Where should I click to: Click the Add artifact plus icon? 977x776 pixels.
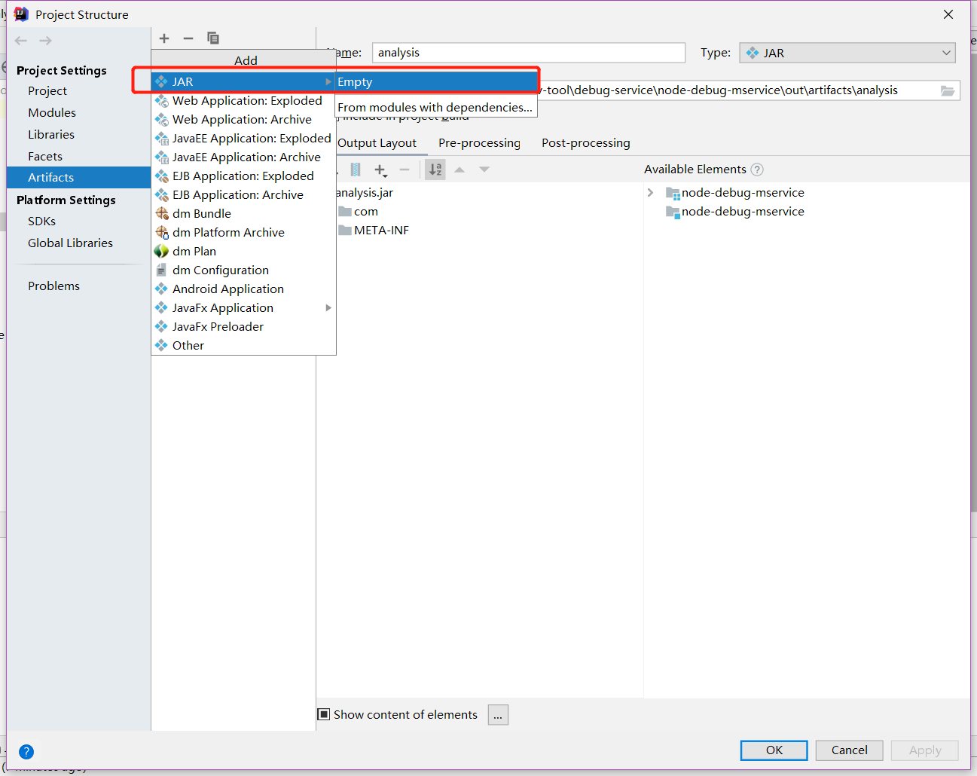click(x=164, y=38)
